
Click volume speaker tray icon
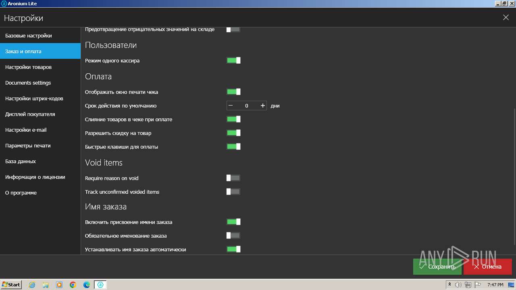(x=458, y=285)
